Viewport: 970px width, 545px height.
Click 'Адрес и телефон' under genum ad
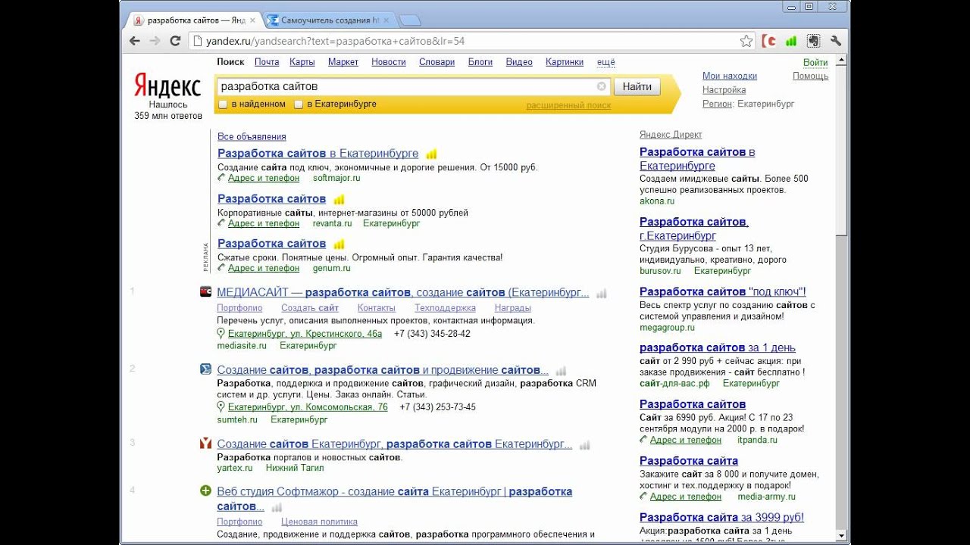[x=264, y=268]
